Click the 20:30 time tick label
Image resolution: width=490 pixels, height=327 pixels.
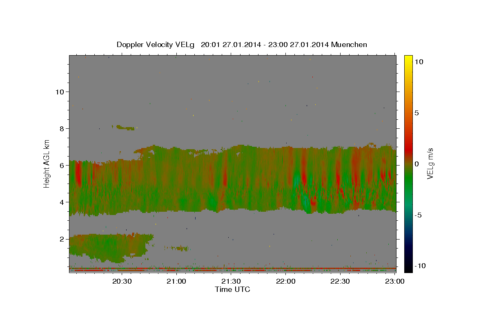122,282
